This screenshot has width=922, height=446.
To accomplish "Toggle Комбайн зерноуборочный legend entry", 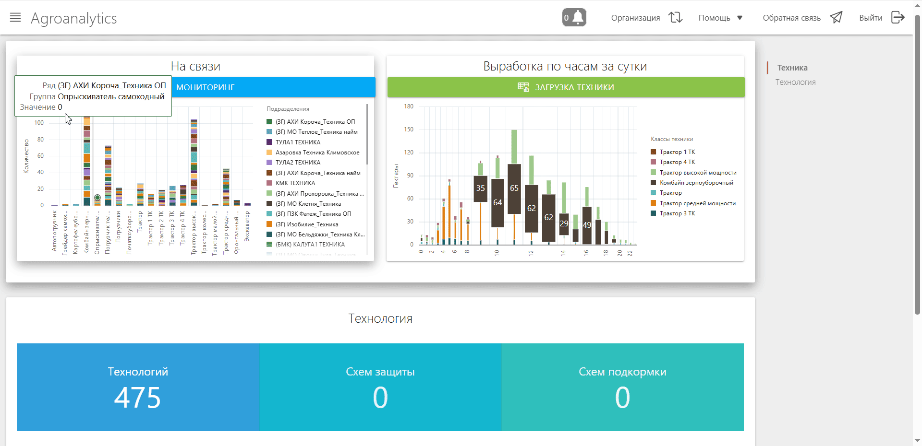I will click(x=696, y=183).
